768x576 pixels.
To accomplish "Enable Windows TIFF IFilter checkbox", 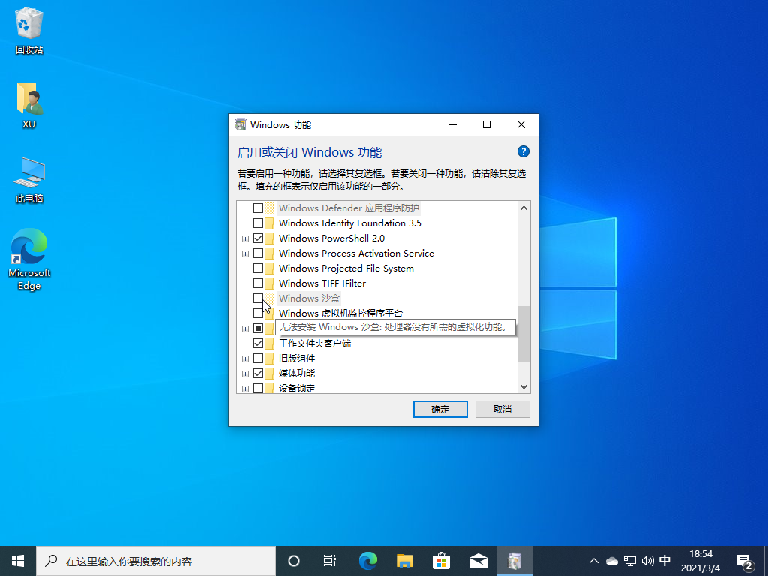I will pos(258,283).
